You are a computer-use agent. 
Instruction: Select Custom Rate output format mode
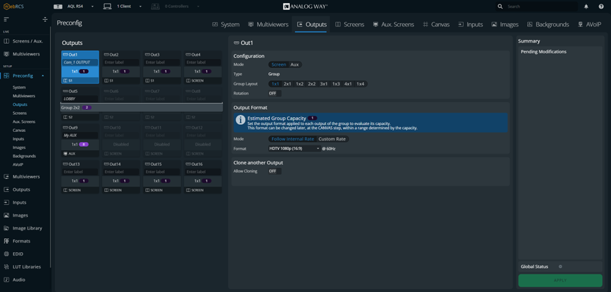(x=332, y=139)
